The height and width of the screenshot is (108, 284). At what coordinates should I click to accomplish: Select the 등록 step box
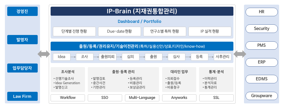[x=199, y=57]
